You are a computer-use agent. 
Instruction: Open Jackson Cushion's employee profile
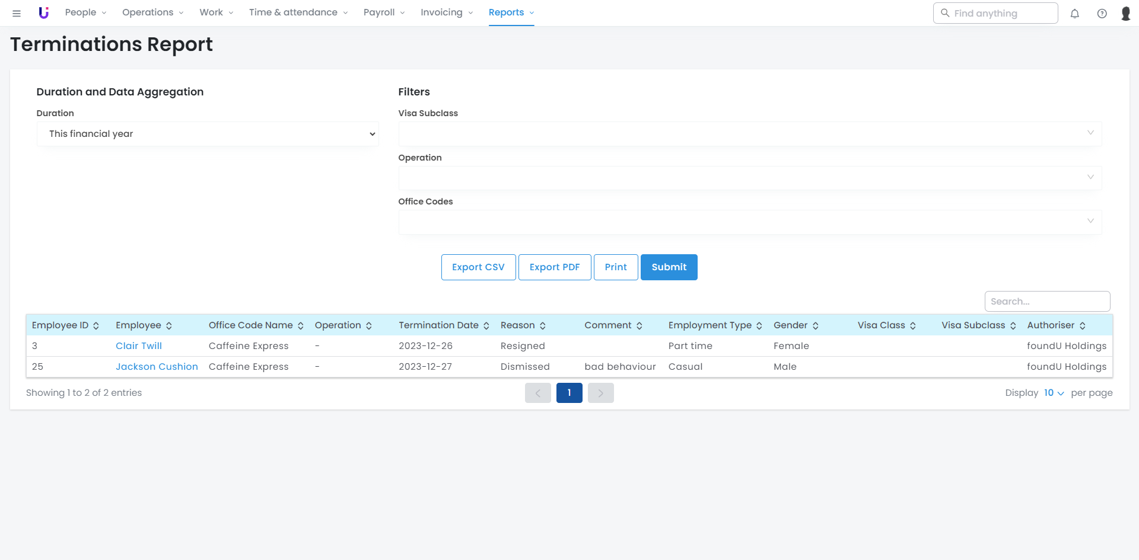pyautogui.click(x=157, y=367)
